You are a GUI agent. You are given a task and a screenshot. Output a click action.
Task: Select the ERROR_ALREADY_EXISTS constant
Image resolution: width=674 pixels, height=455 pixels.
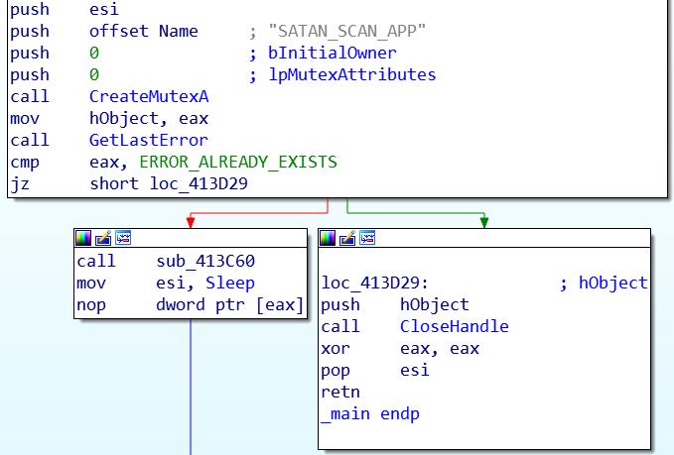238,163
